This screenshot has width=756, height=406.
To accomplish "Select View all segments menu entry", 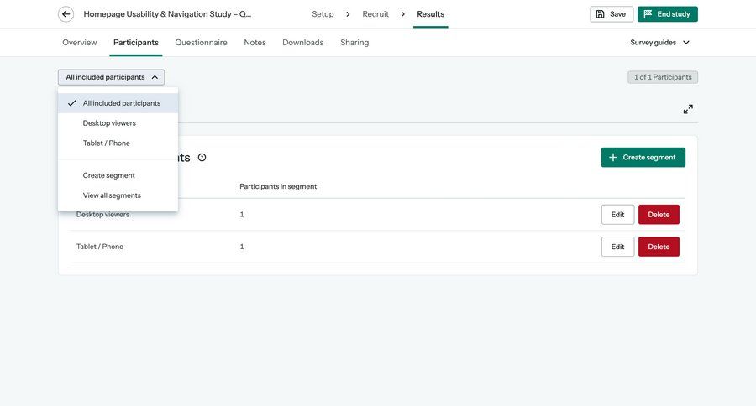I will [x=112, y=195].
